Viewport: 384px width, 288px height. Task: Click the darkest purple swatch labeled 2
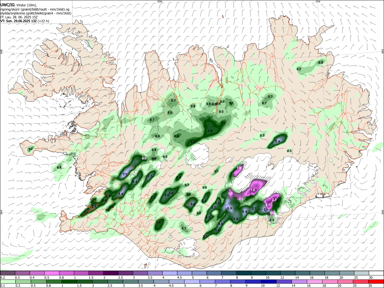pyautogui.click(x=111, y=273)
